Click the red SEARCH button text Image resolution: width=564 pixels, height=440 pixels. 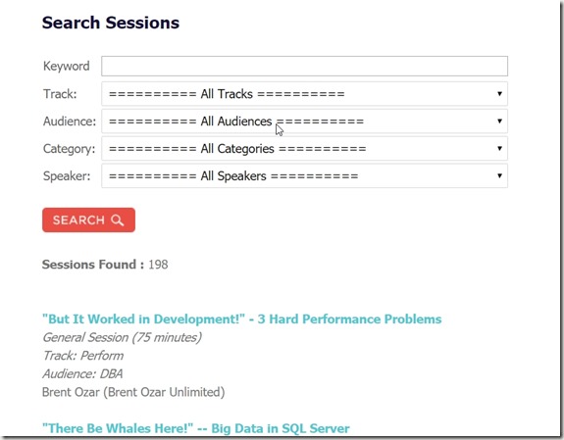click(x=78, y=220)
